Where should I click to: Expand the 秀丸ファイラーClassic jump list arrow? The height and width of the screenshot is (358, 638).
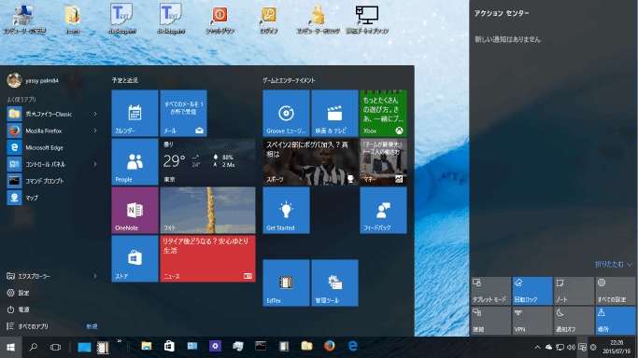tap(95, 114)
